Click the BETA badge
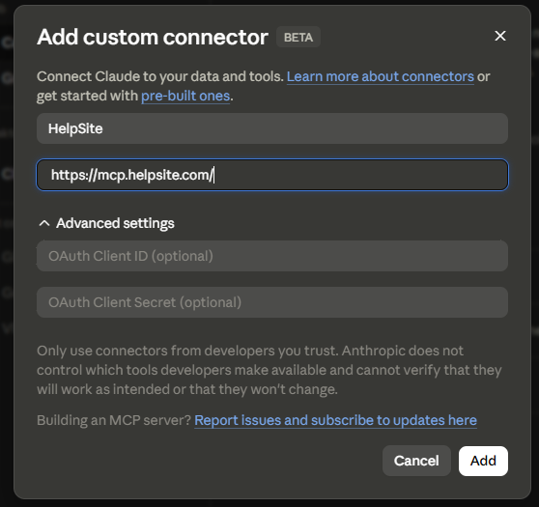 (298, 37)
